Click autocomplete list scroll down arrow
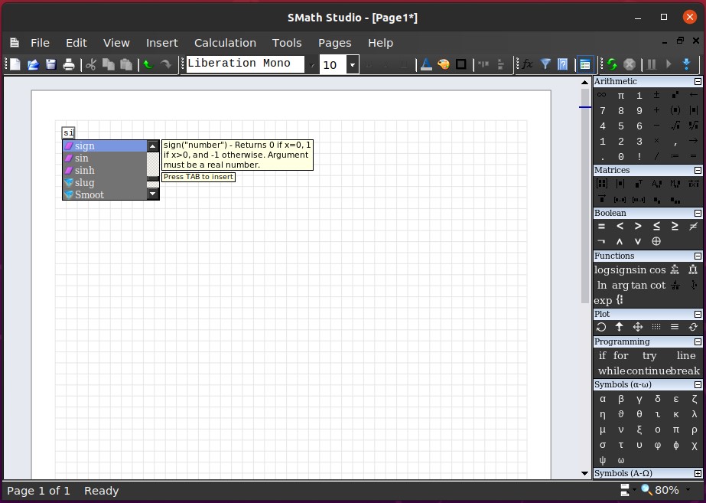This screenshot has width=706, height=503. click(x=153, y=194)
